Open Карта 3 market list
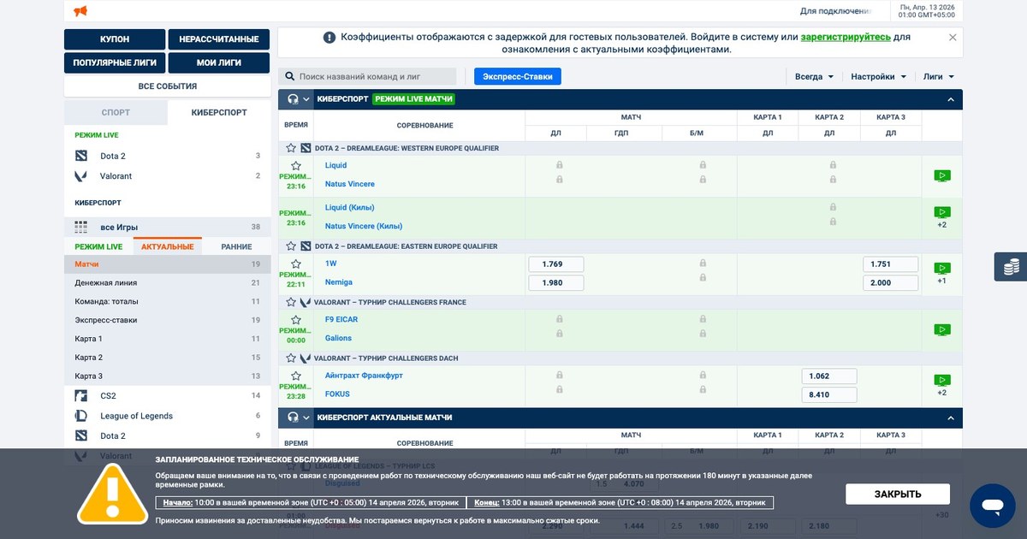Screen dimensions: 1027x539 point(168,376)
